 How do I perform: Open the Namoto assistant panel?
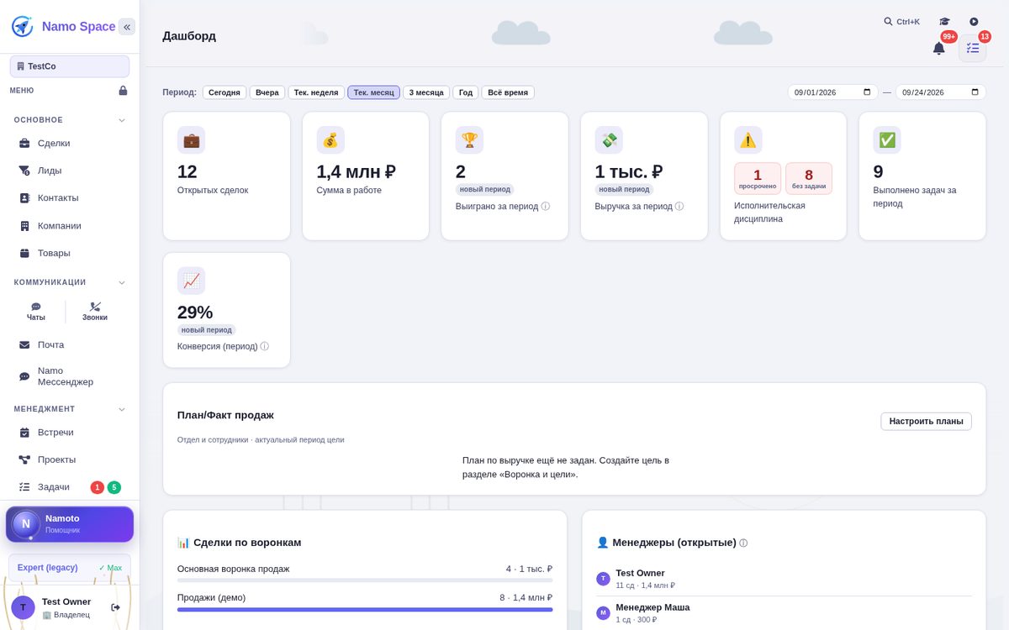[x=70, y=524]
